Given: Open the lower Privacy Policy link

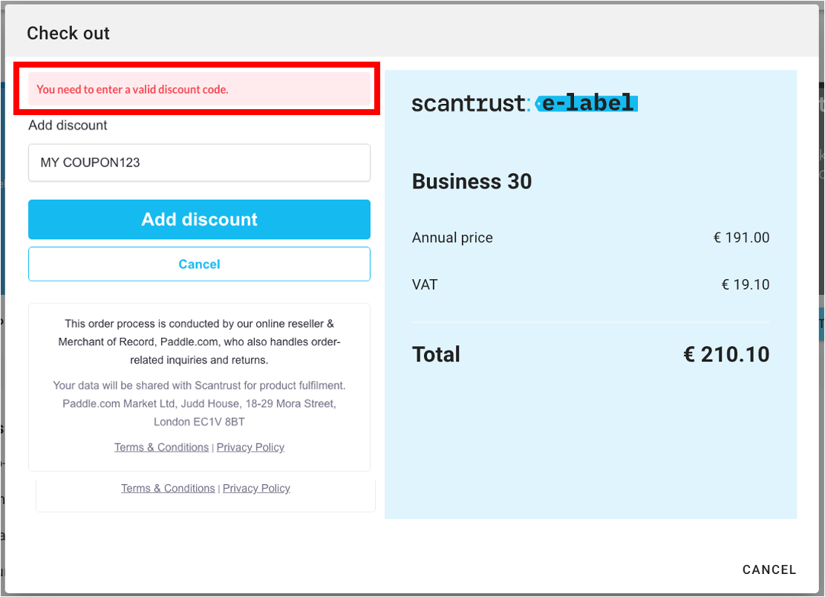Looking at the screenshot, I should tap(256, 488).
